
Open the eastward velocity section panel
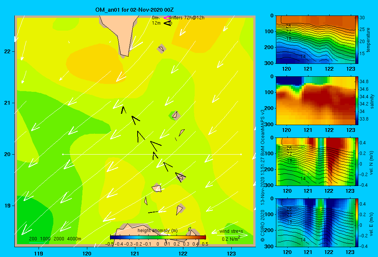(x=315, y=223)
